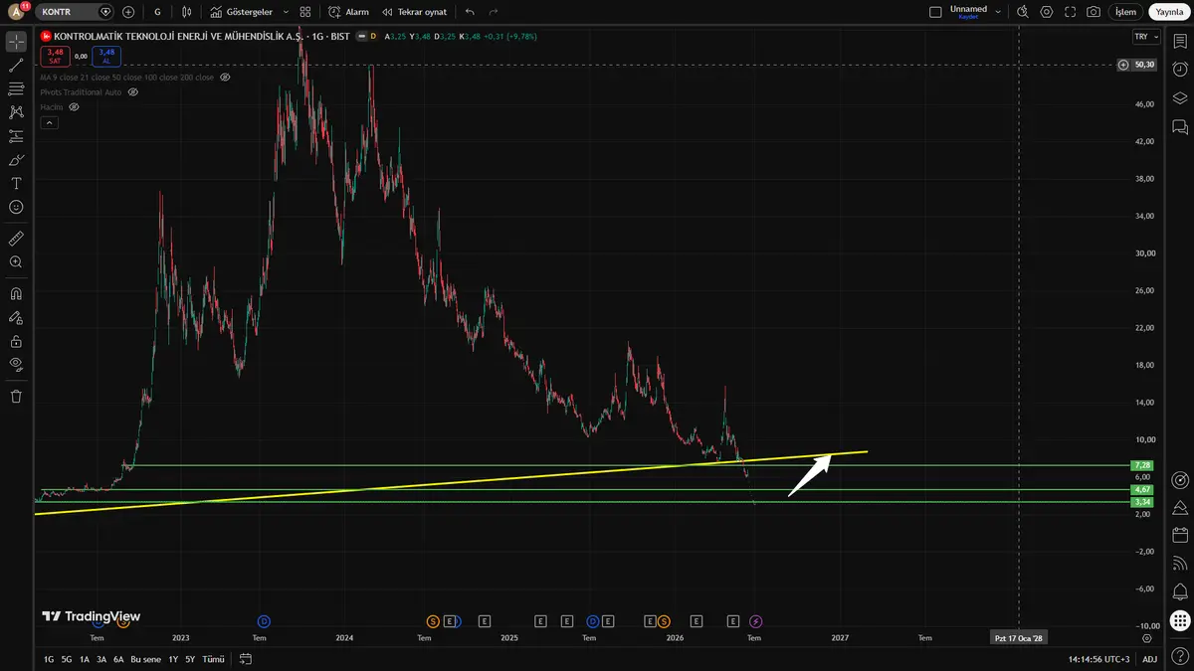This screenshot has height=671, width=1194.
Task: Expand the indicators favorites chevron
Action: pos(286,12)
